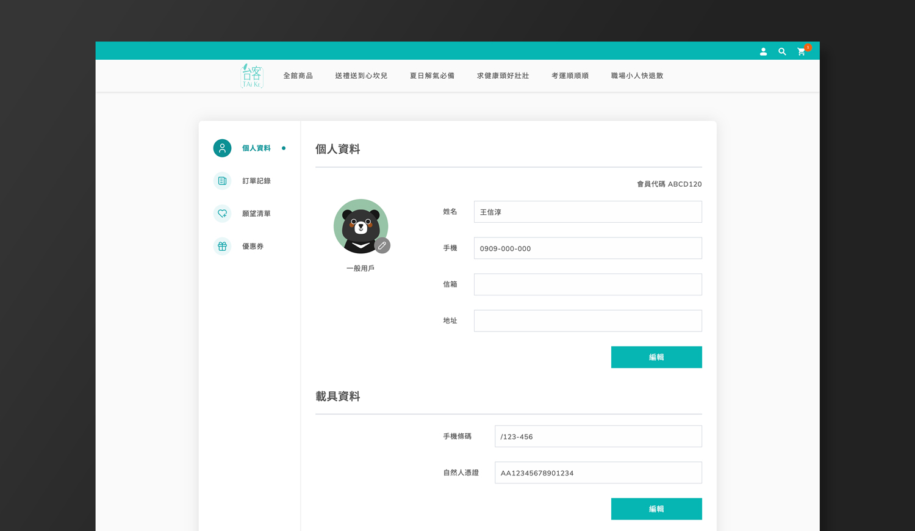Screen dimensions: 915x531
Task: Click the 姓名 name input field
Action: pyautogui.click(x=587, y=212)
